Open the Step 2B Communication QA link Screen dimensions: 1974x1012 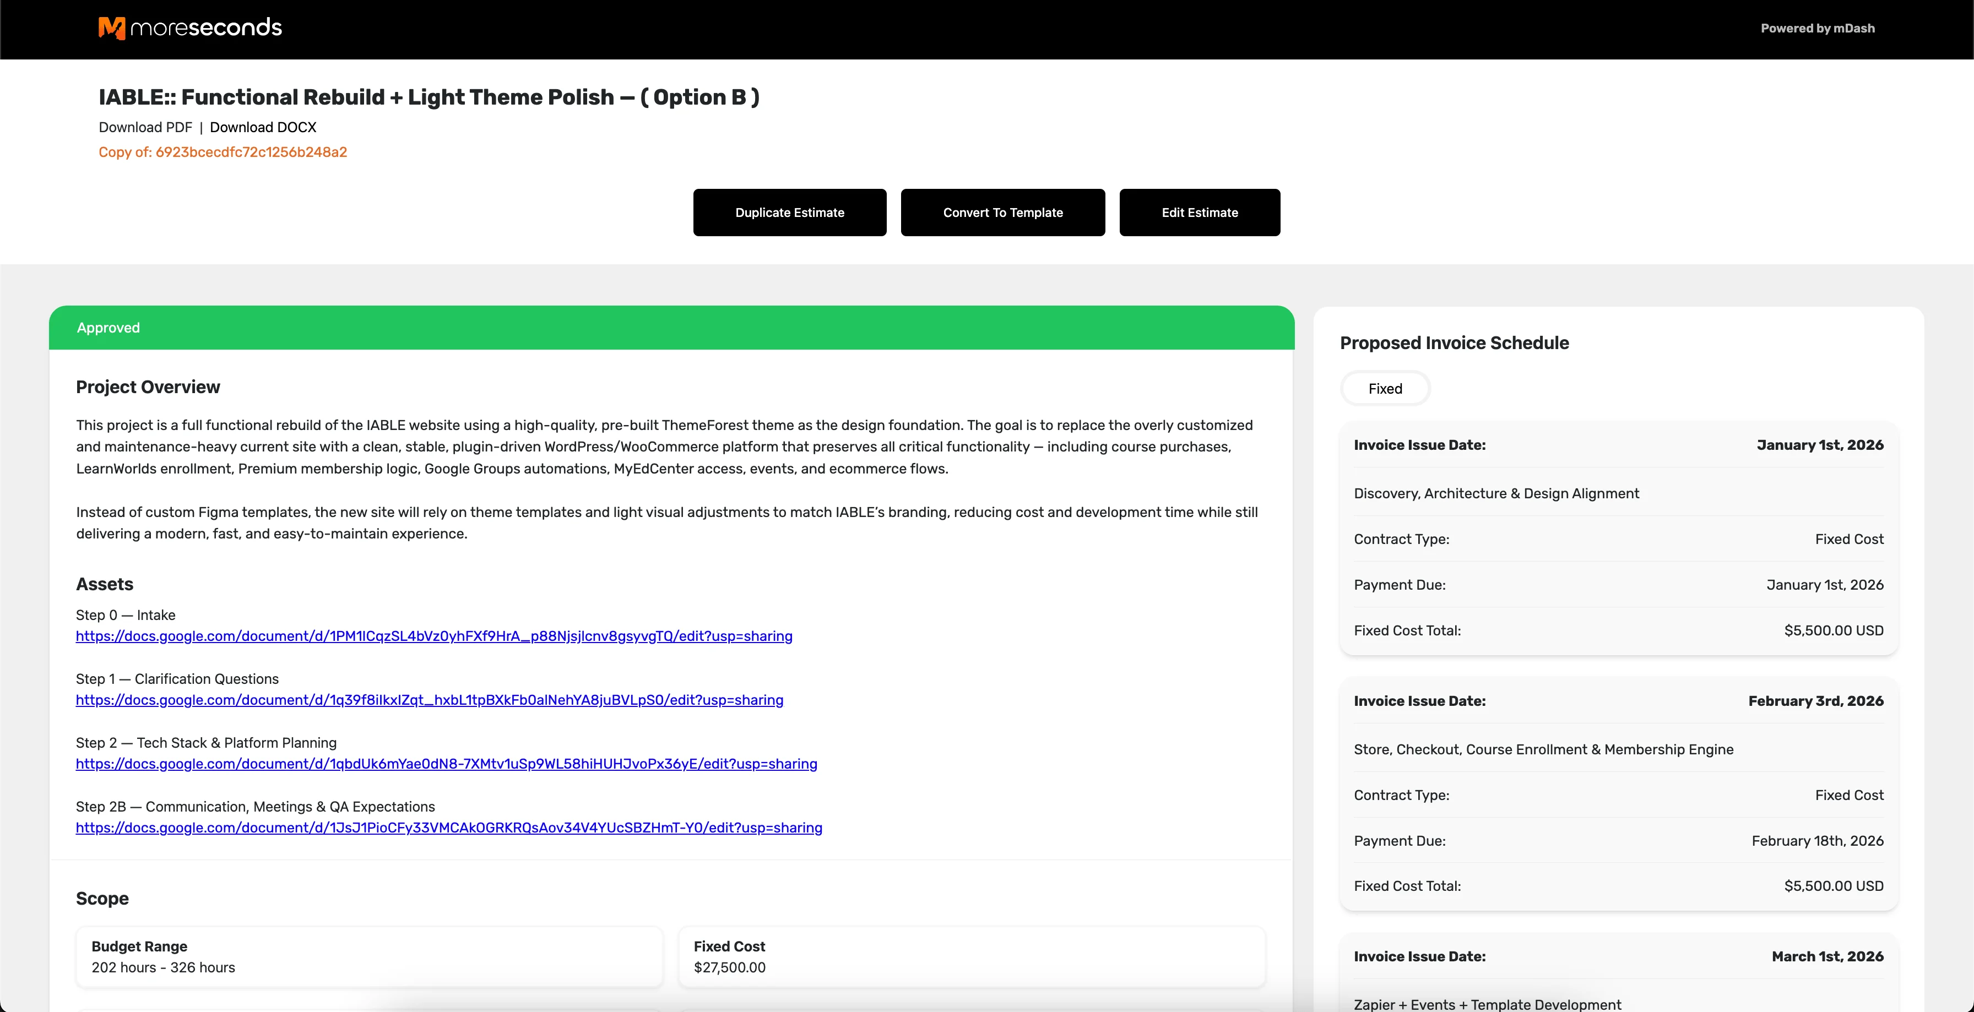tap(448, 828)
